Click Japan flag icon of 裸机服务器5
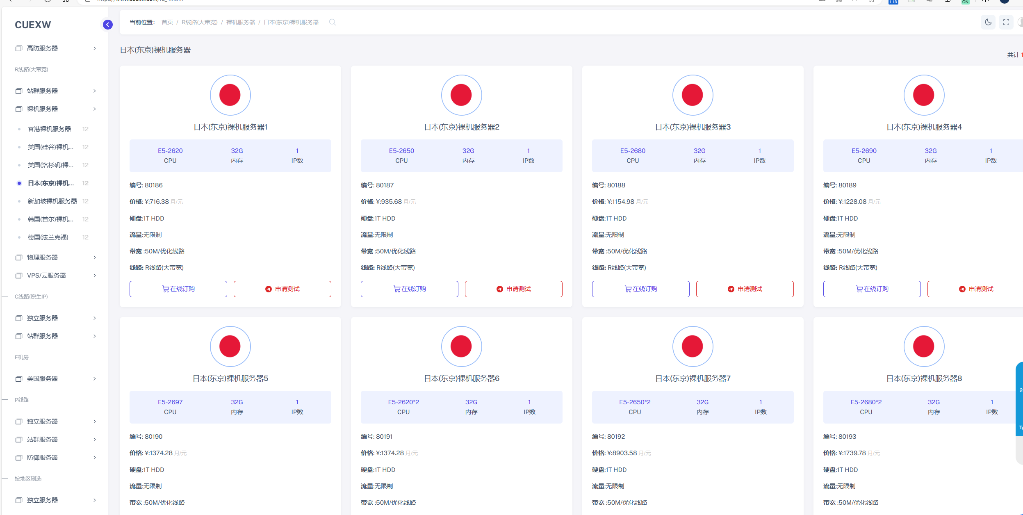This screenshot has height=515, width=1023. (x=230, y=346)
